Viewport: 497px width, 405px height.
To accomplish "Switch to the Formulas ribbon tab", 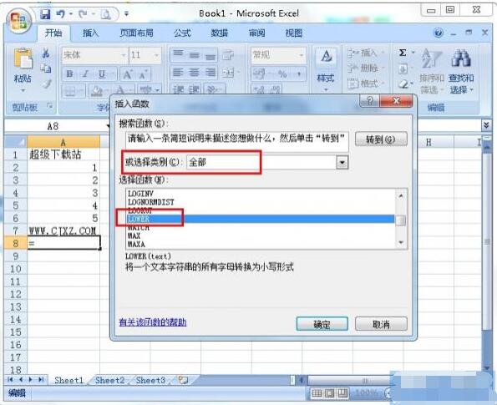I will 182,33.
